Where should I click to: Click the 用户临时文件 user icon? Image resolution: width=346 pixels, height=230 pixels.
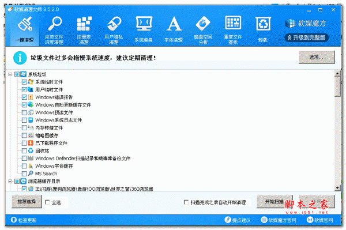pyautogui.click(x=31, y=89)
